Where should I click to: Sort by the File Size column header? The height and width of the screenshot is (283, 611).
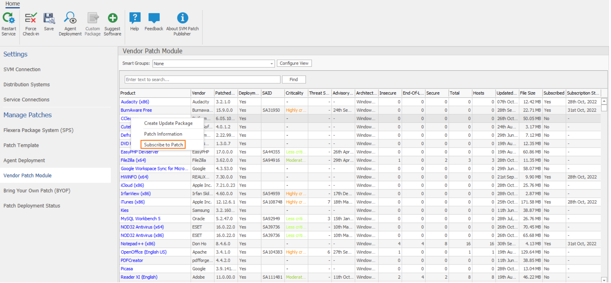531,93
